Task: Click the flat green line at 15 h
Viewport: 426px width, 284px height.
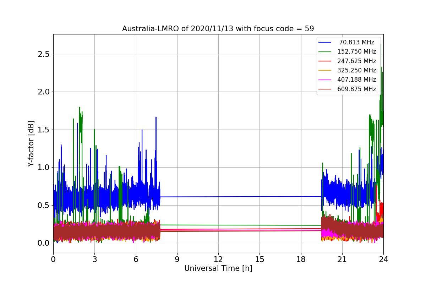Action: tap(260, 225)
